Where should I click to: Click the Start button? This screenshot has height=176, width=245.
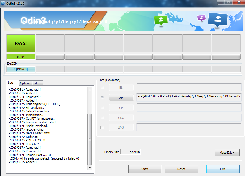145,169
